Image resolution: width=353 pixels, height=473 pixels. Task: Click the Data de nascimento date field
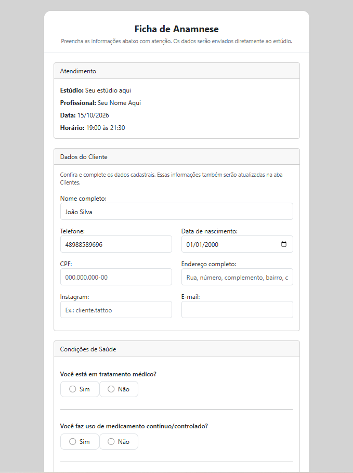[x=237, y=244]
